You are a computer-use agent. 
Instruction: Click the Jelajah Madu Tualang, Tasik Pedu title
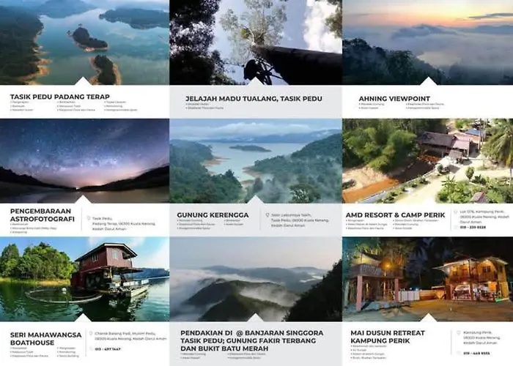254,98
